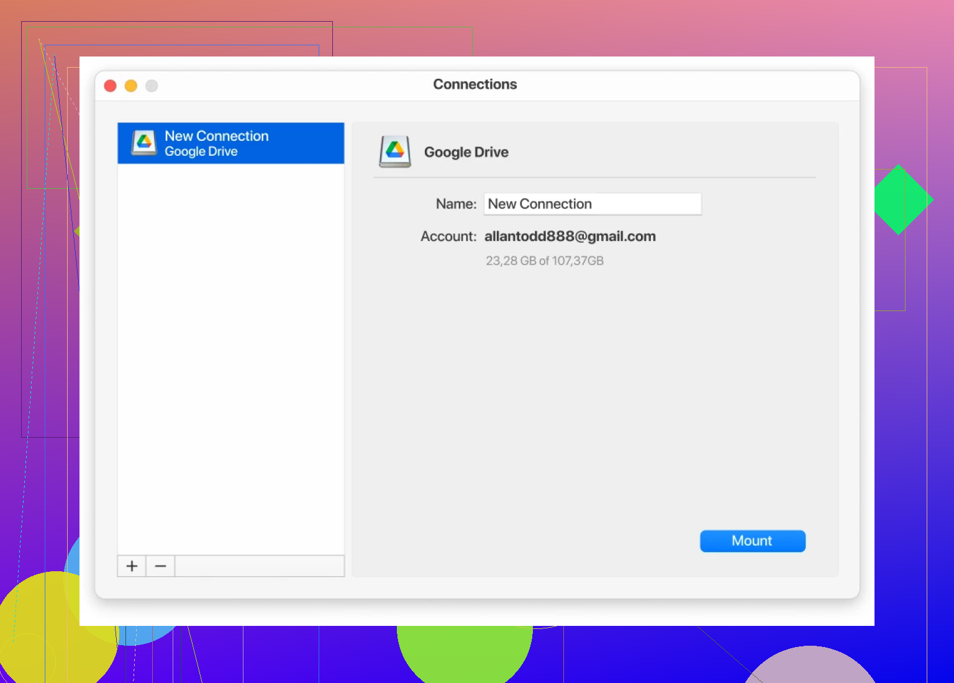This screenshot has height=683, width=954.
Task: Click the Account: label
Action: pyautogui.click(x=448, y=237)
